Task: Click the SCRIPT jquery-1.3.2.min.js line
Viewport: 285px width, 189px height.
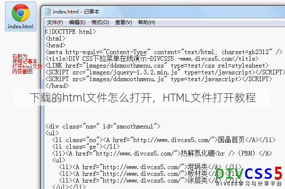Action: pos(165,72)
